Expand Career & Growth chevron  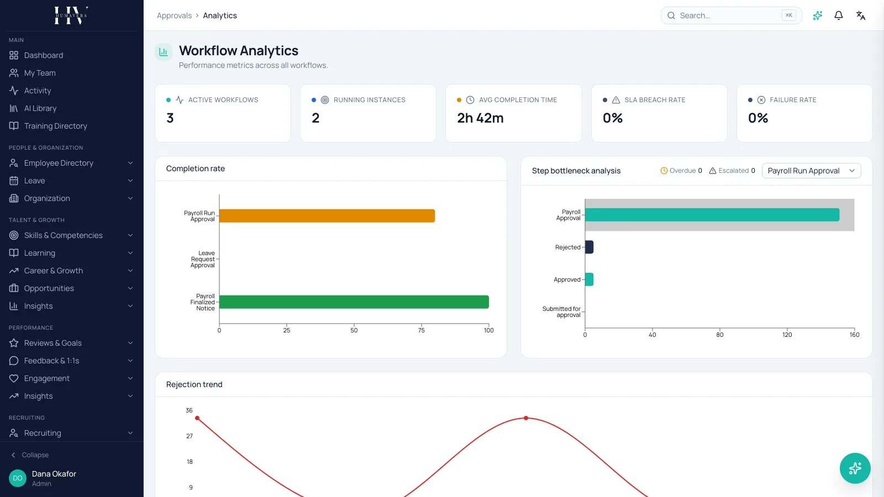[x=130, y=271]
